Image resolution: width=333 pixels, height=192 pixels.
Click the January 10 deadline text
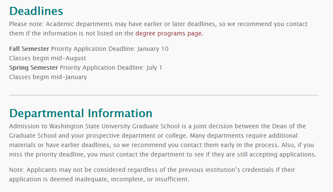pyautogui.click(x=153, y=49)
